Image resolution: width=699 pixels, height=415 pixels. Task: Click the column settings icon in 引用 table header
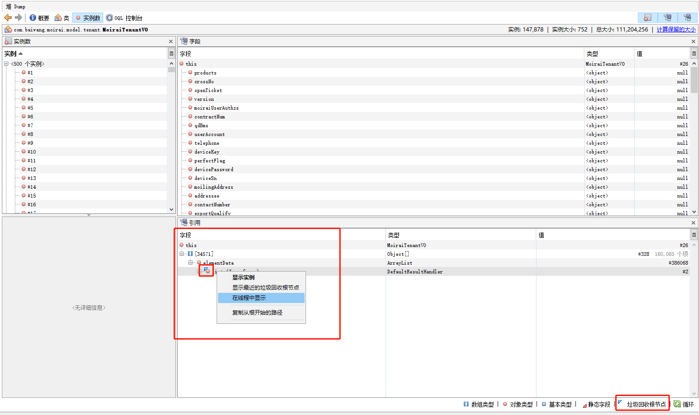pyautogui.click(x=693, y=235)
